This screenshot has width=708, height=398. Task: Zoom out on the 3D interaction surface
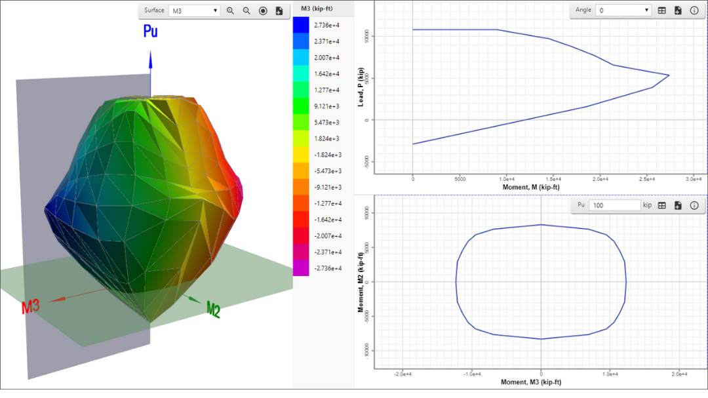pos(246,10)
